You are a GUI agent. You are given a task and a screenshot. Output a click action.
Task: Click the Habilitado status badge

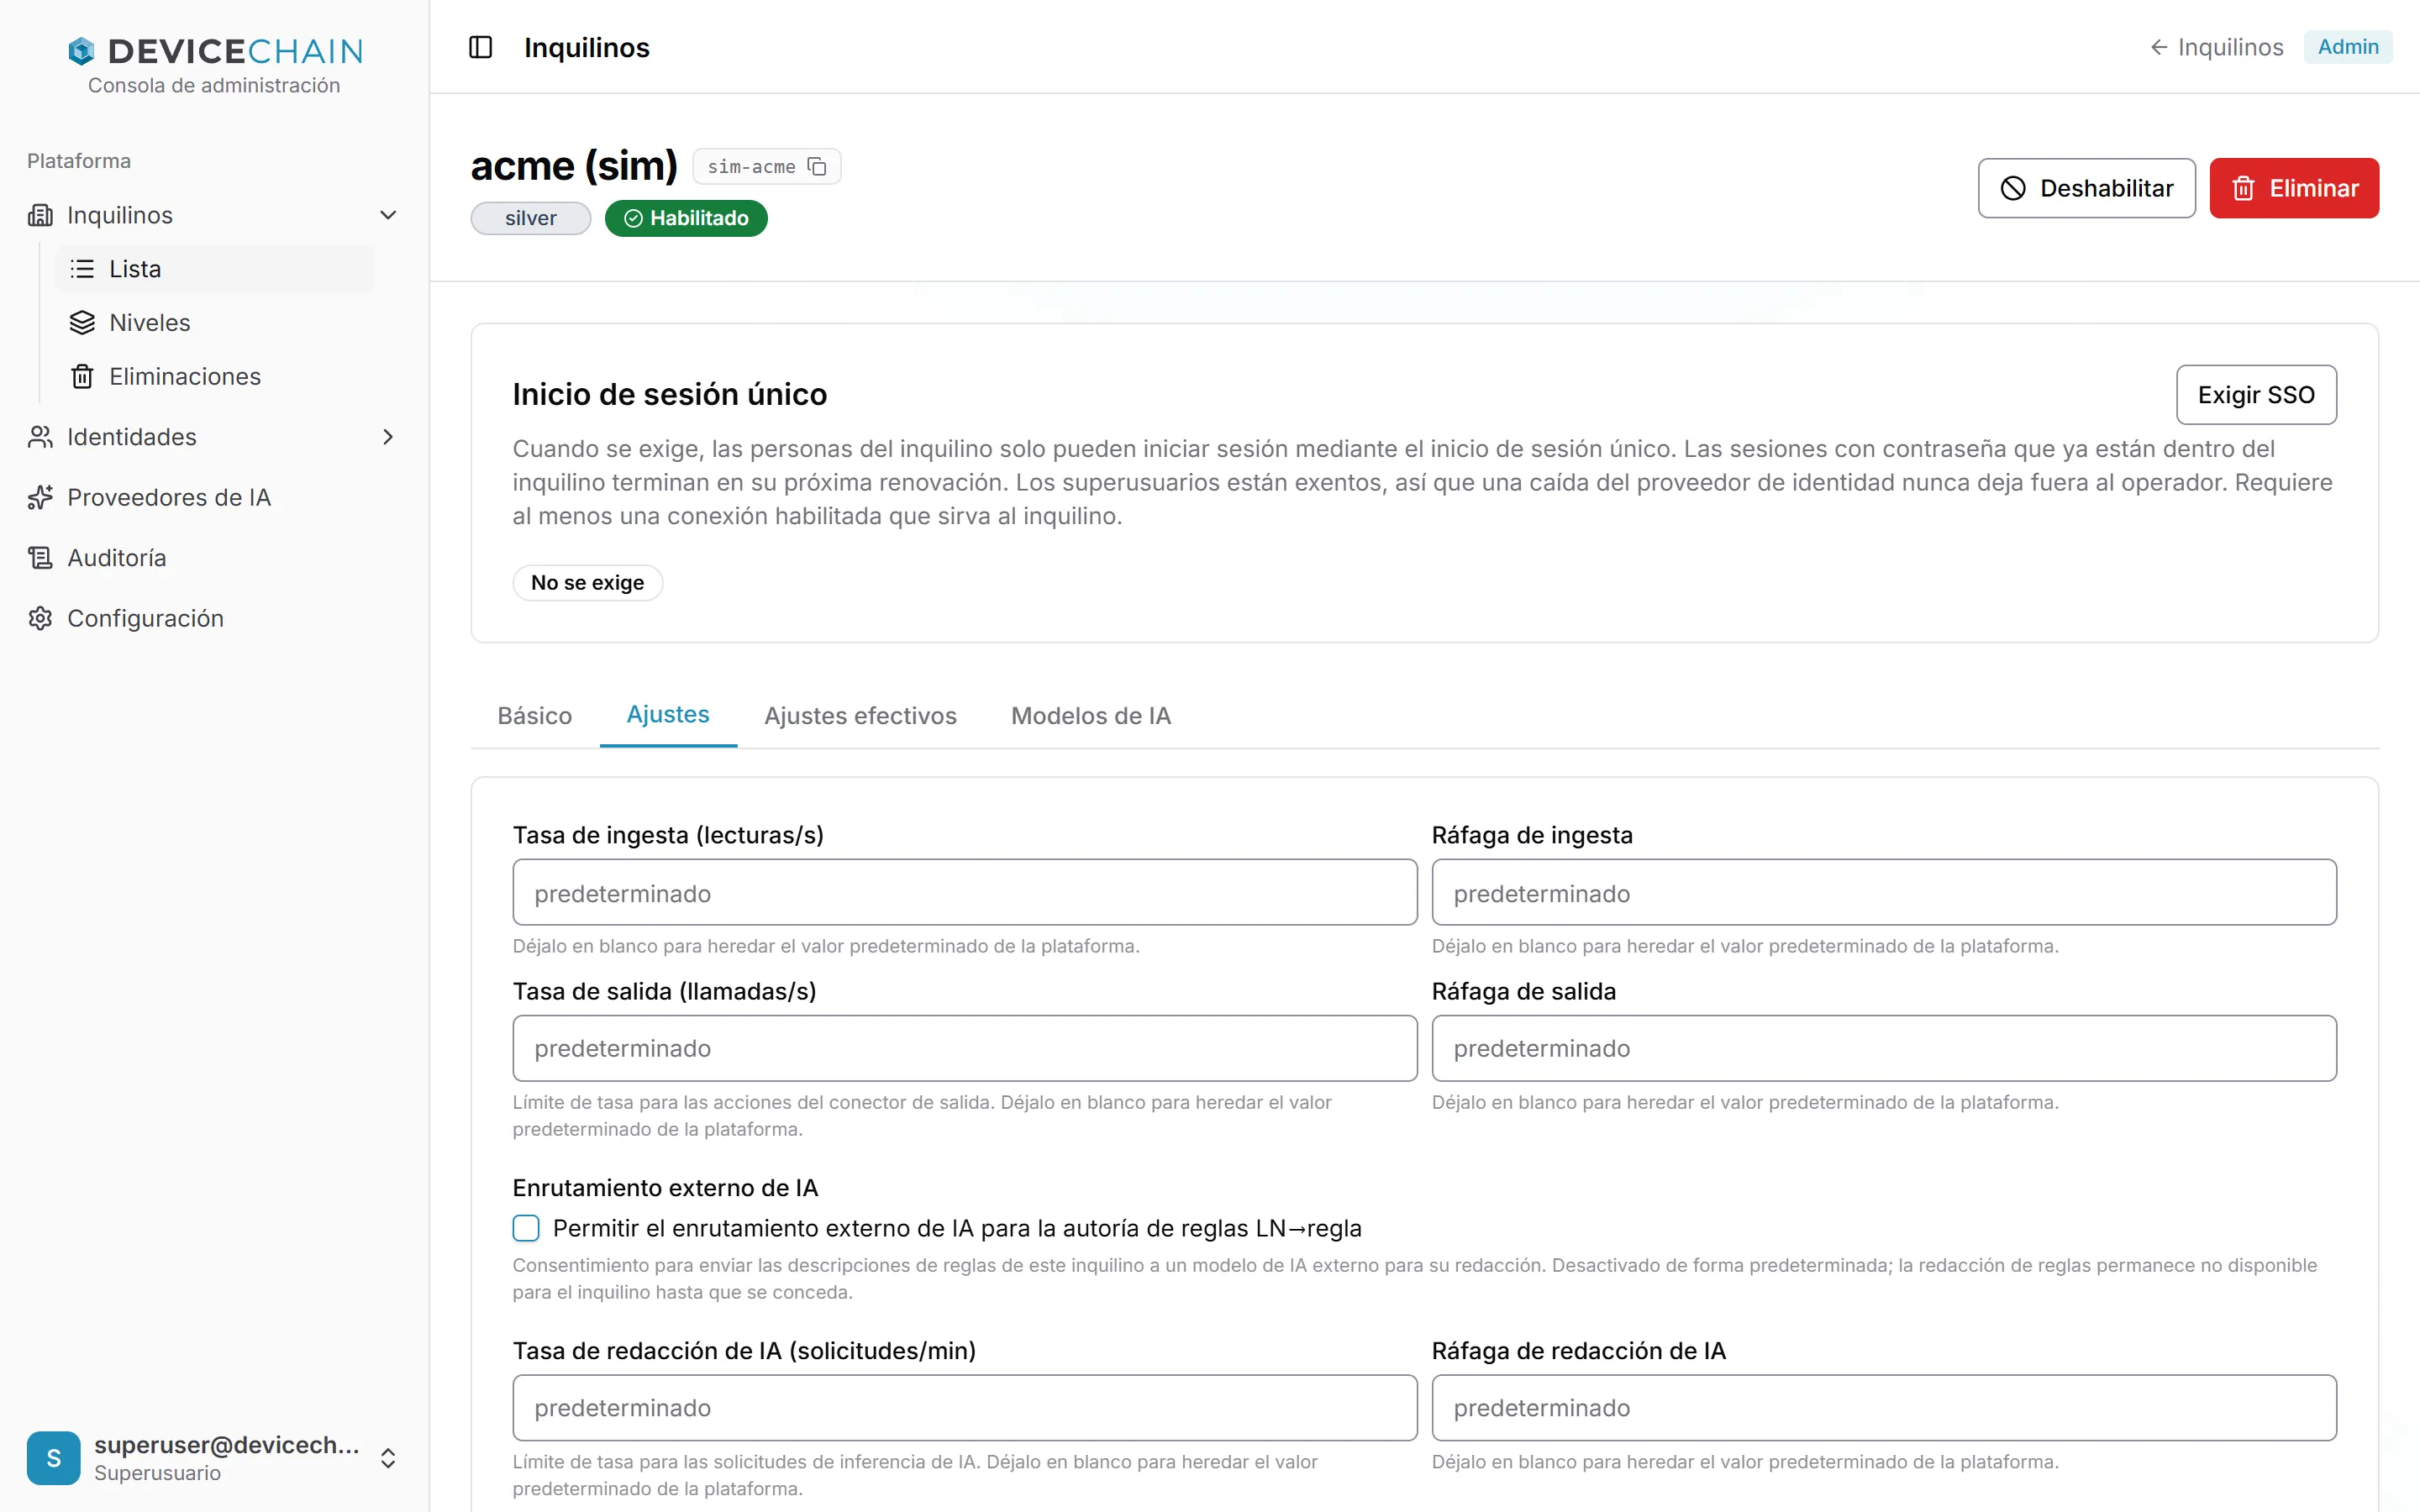pyautogui.click(x=686, y=218)
